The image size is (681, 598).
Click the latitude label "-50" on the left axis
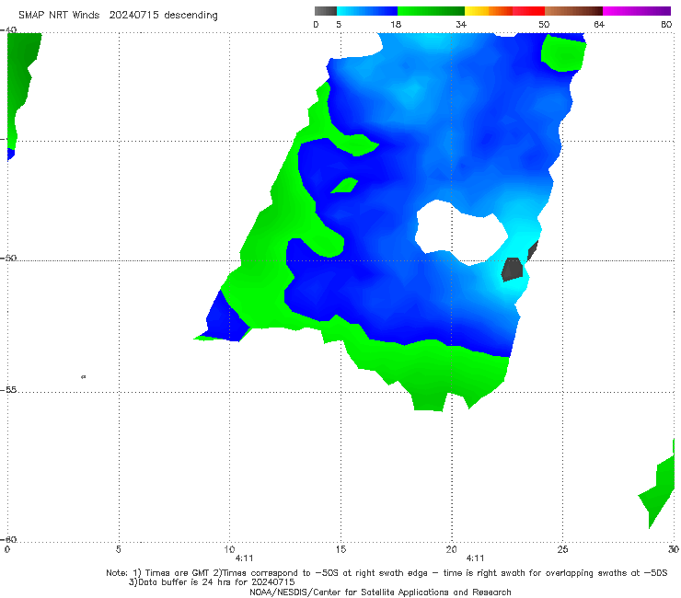(8, 258)
